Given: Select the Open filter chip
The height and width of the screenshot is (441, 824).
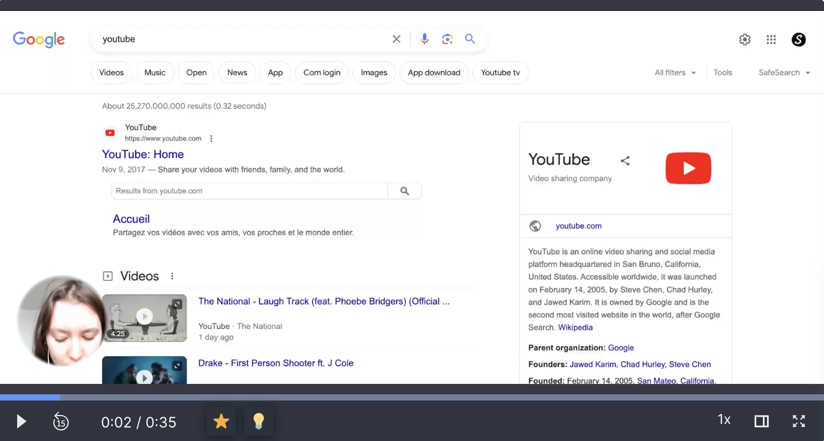Looking at the screenshot, I should click(x=196, y=73).
